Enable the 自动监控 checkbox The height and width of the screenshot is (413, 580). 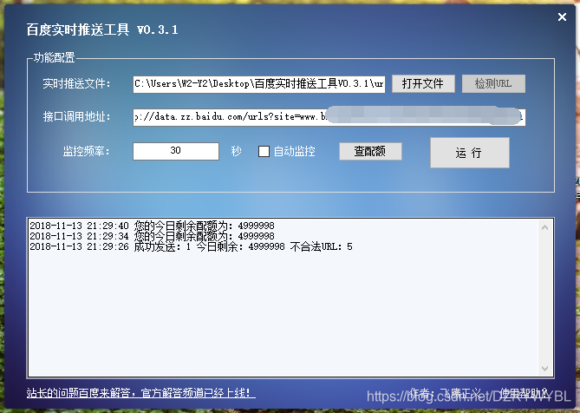pos(264,151)
